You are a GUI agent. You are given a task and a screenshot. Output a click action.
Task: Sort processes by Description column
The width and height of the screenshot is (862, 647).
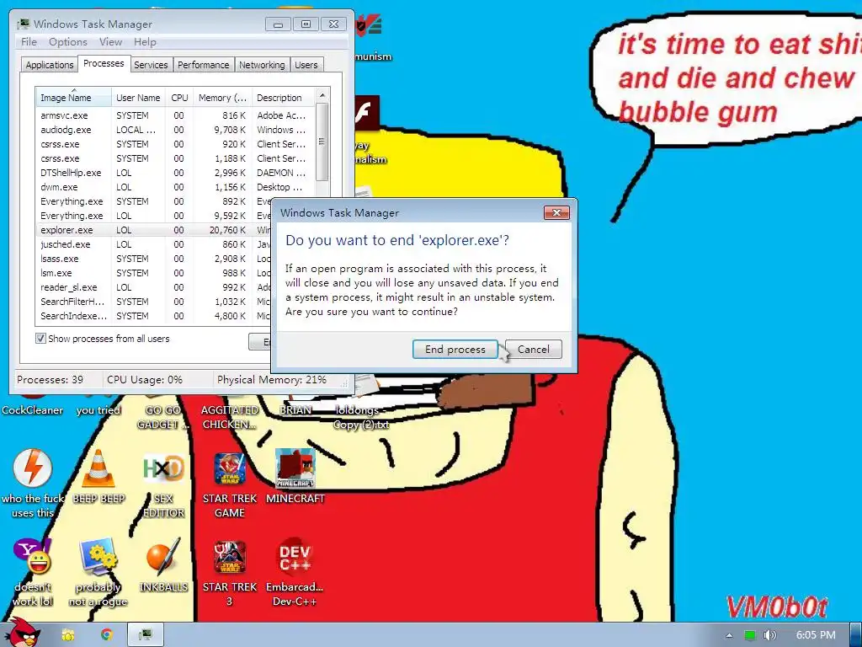point(283,98)
